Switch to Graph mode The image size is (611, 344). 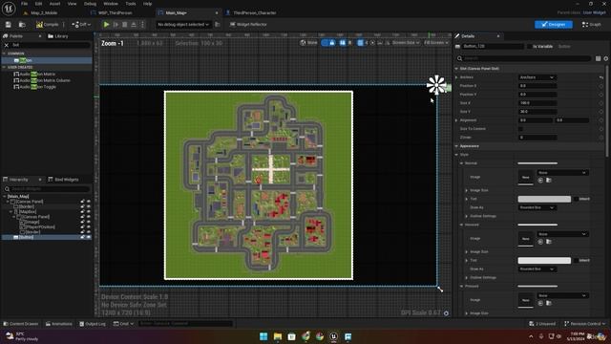coord(592,24)
